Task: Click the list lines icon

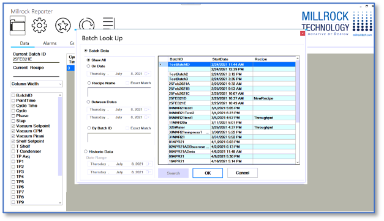Action: [108, 23]
